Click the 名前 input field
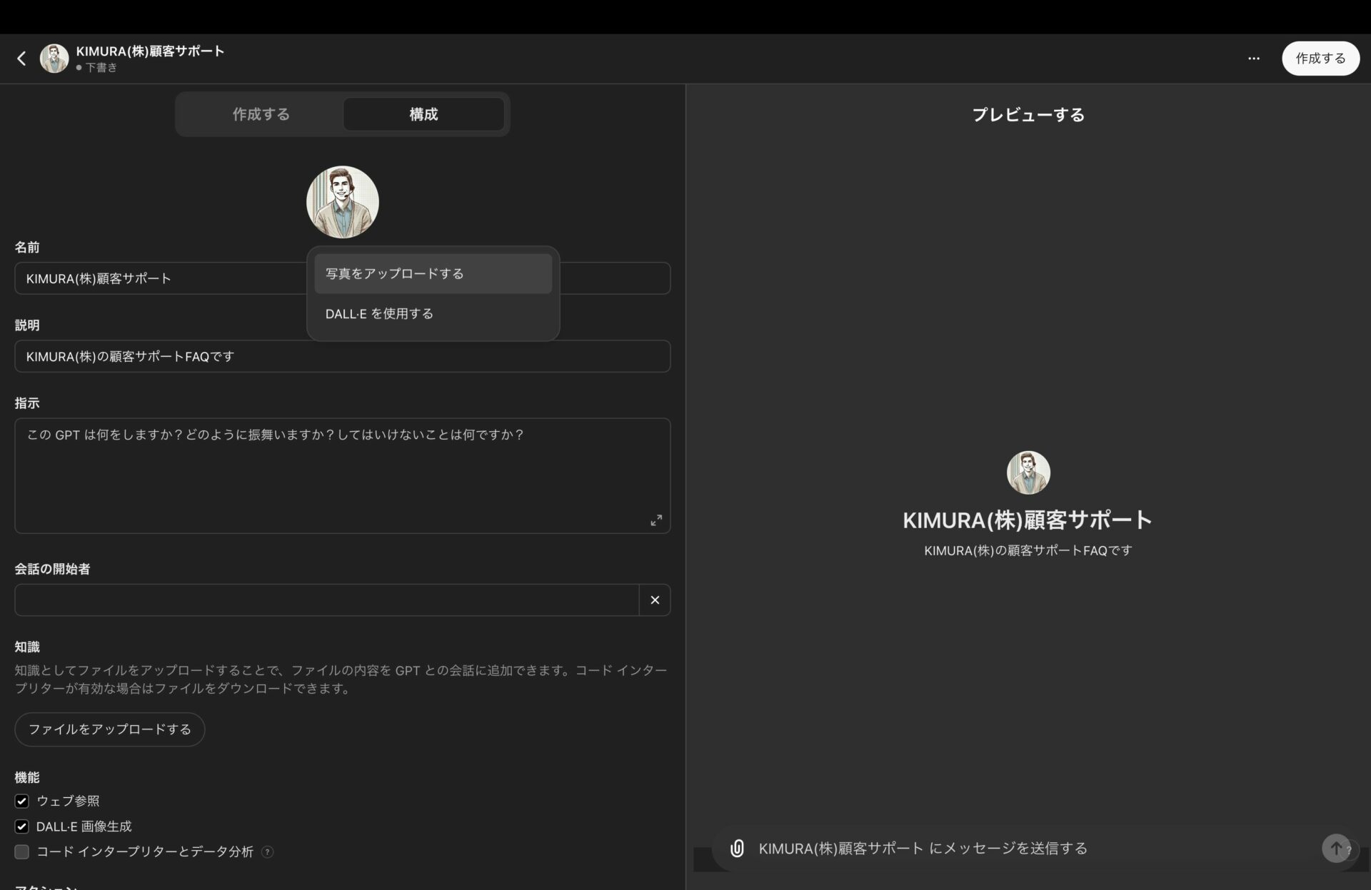This screenshot has height=890, width=1371. click(x=342, y=278)
